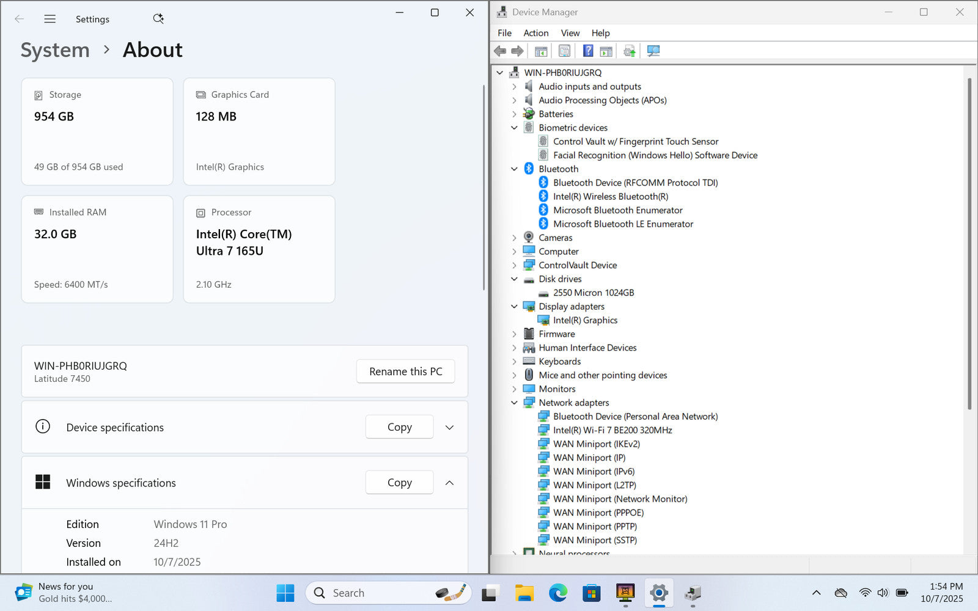This screenshot has width=978, height=611.
Task: Click the Settings search magnifier icon
Action: click(158, 19)
